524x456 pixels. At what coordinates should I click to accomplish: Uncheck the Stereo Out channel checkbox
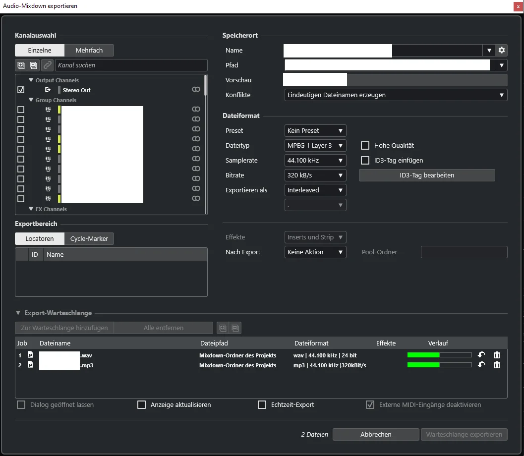[21, 90]
